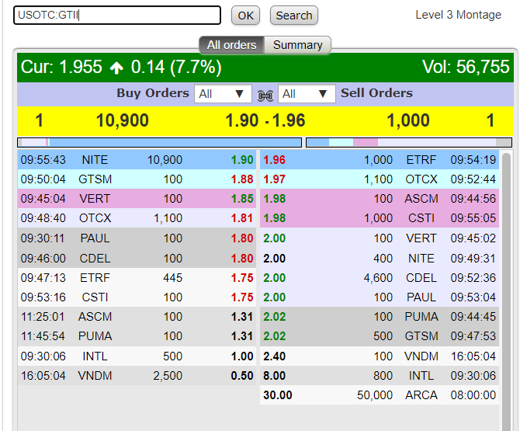Click the buy side depth bar
The height and width of the screenshot is (431, 520).
(160, 142)
